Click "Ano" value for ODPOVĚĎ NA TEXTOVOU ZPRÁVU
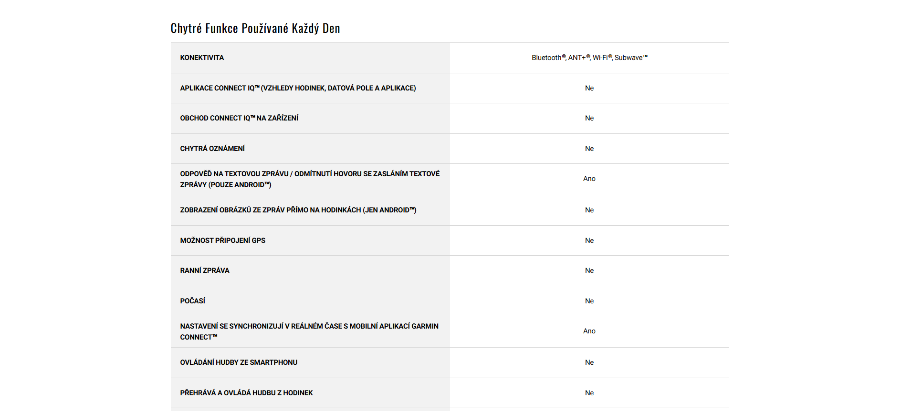Viewport: 901px width, 411px height. 589,179
